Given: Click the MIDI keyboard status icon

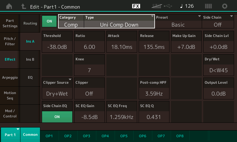Looking at the screenshot, I should (x=157, y=6).
